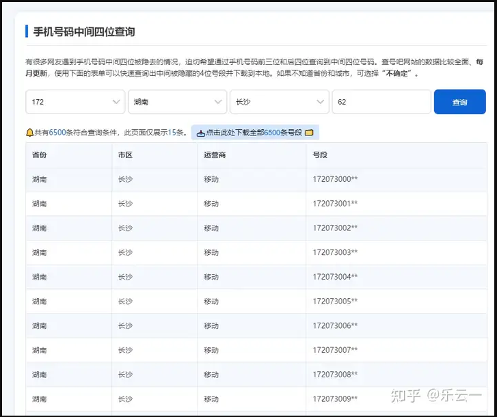Click 湖南 in the 172073001** row
497x417 pixels.
(x=39, y=204)
